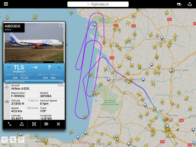Center map on my location

pos(4,139)
